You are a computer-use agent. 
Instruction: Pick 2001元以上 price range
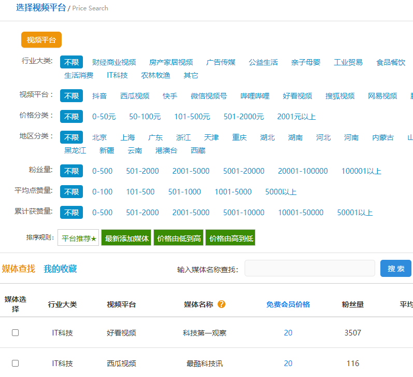(296, 117)
